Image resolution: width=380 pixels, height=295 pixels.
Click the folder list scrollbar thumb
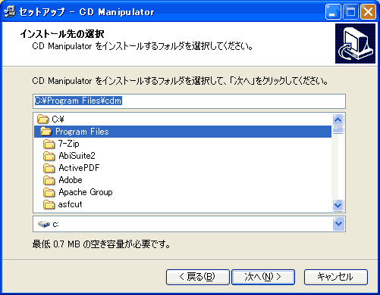pos(338,130)
